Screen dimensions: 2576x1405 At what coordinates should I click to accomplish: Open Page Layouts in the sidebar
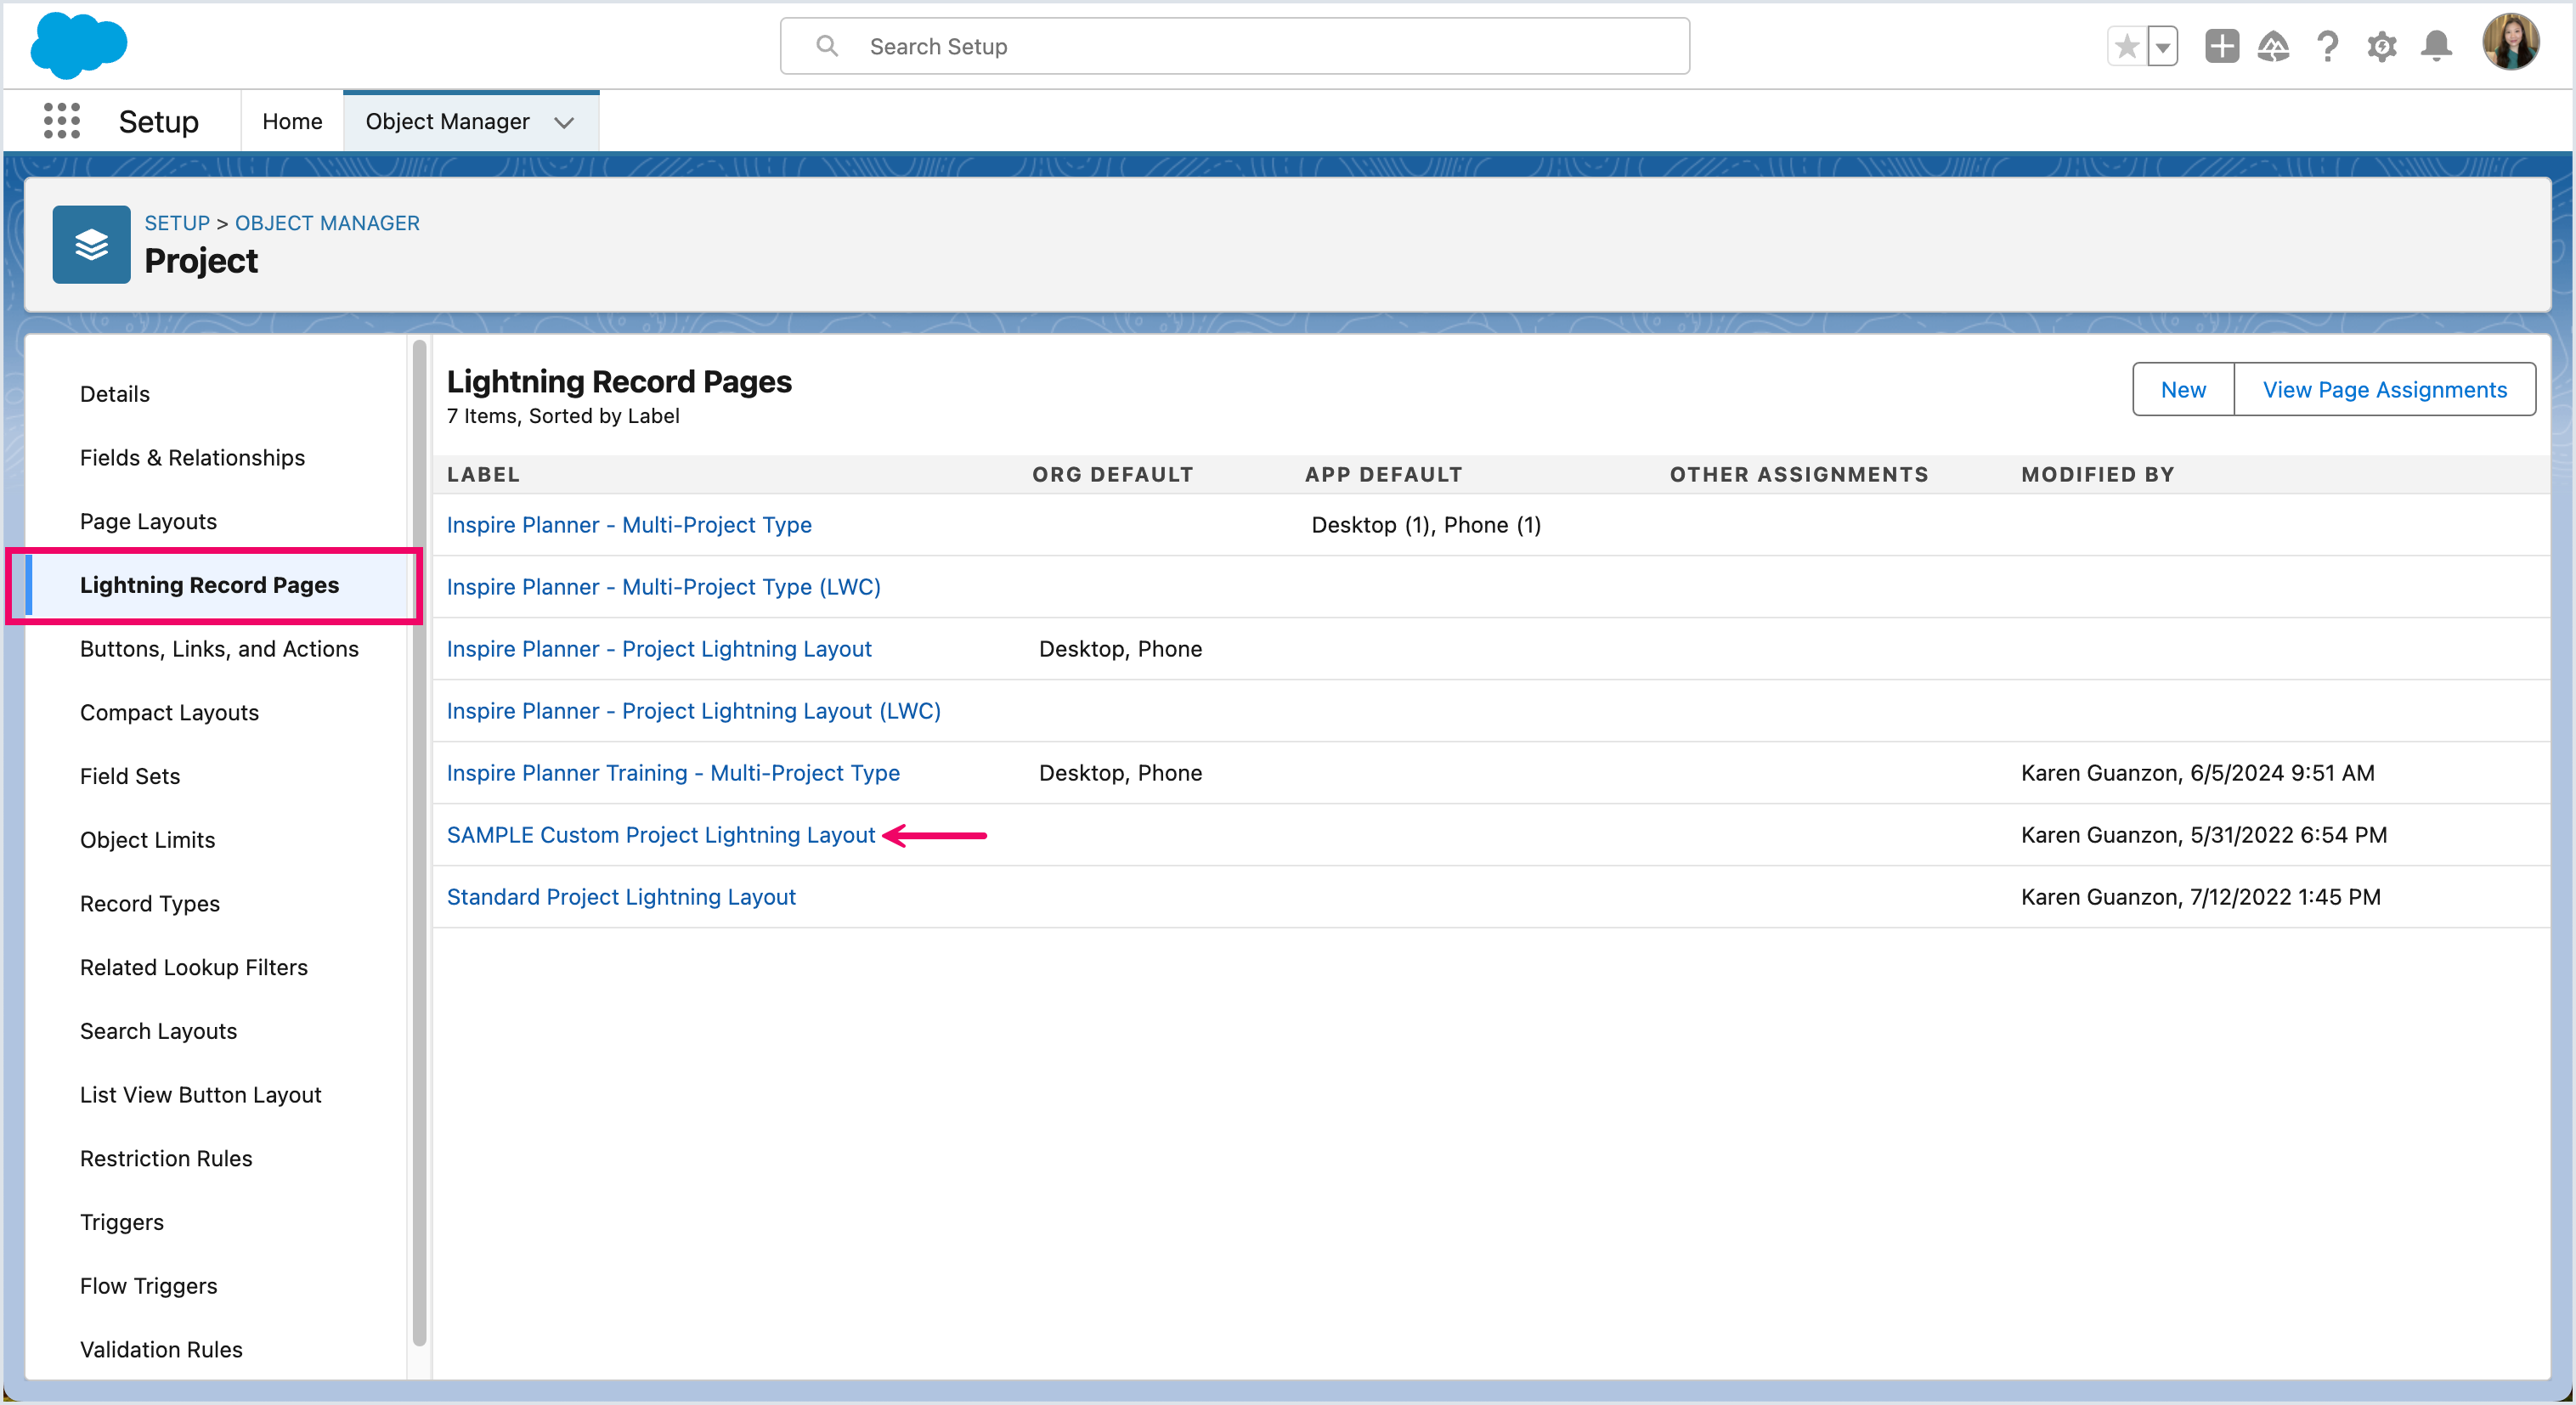point(148,522)
